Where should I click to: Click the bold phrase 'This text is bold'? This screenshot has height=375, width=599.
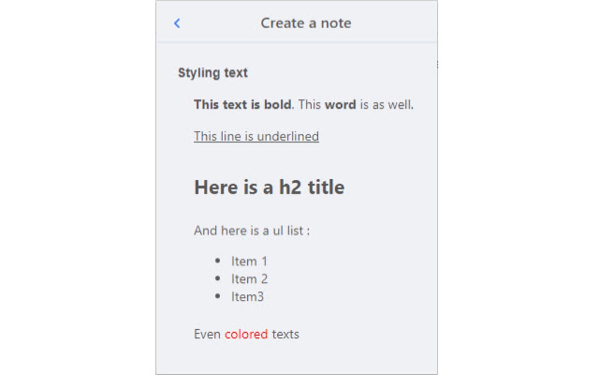pyautogui.click(x=242, y=105)
